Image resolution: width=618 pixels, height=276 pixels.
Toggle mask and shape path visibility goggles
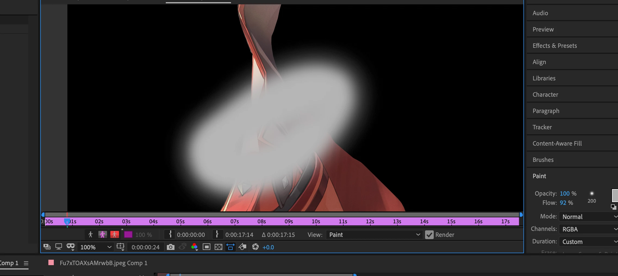click(x=71, y=247)
